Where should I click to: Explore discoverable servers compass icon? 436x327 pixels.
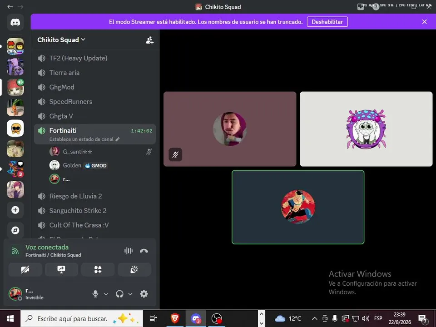pyautogui.click(x=15, y=230)
